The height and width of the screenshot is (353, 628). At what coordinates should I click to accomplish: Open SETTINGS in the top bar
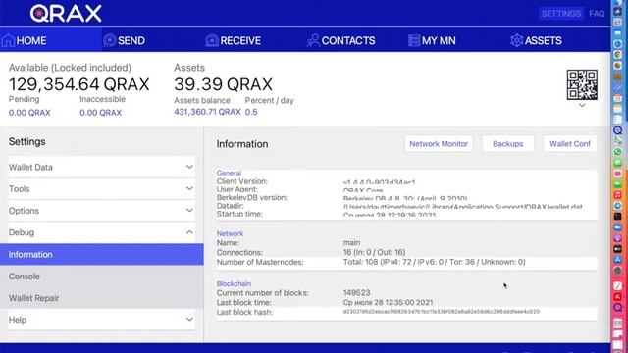[x=561, y=14]
